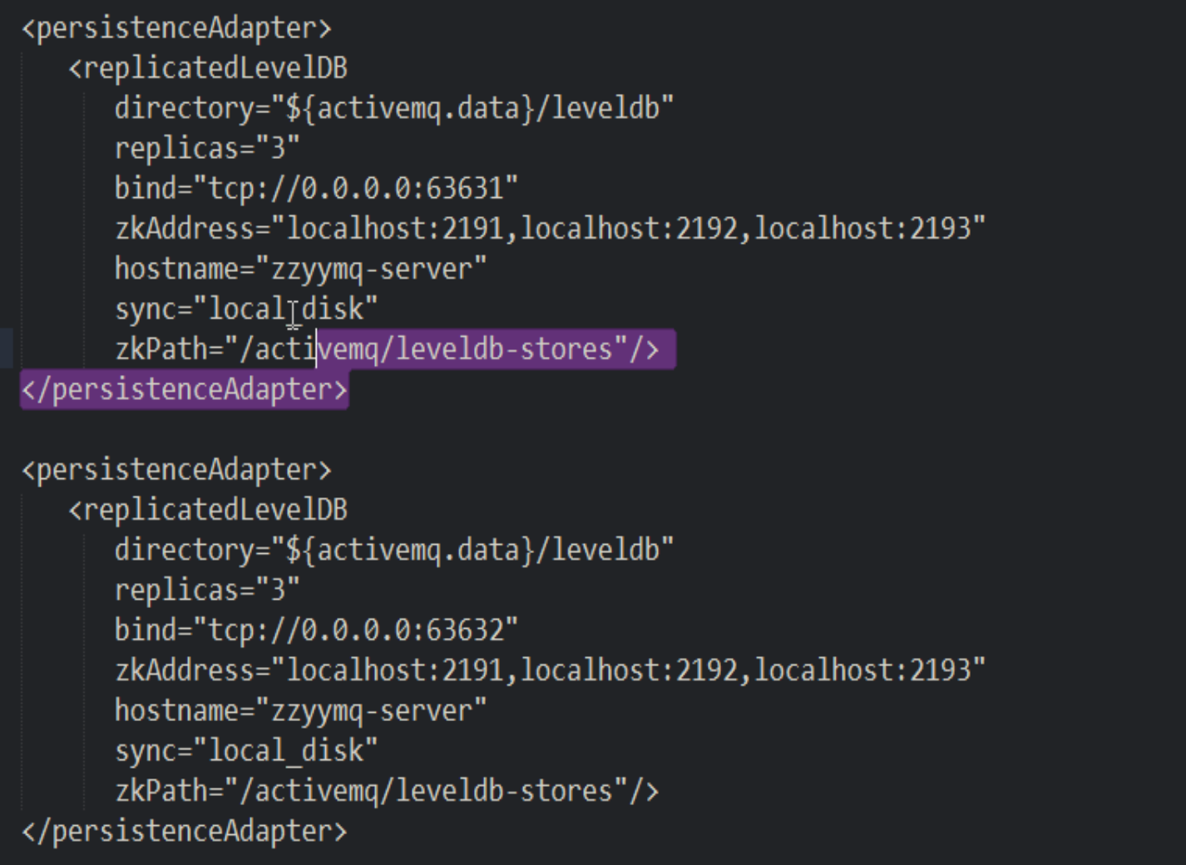Click the highlighted closing </persistenceAdapter> tag
Image resolution: width=1186 pixels, height=865 pixels.
coord(184,389)
